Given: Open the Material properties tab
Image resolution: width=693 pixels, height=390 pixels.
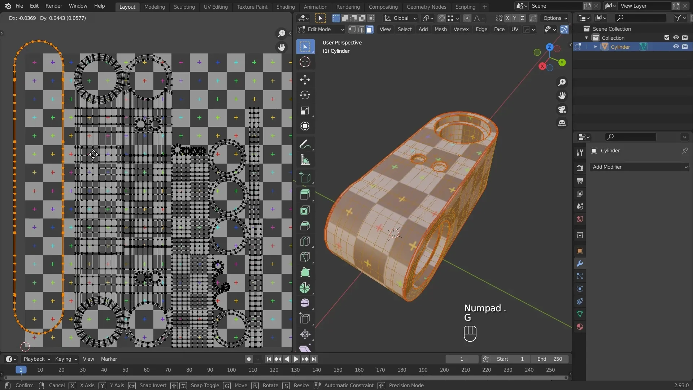Looking at the screenshot, I should [580, 327].
